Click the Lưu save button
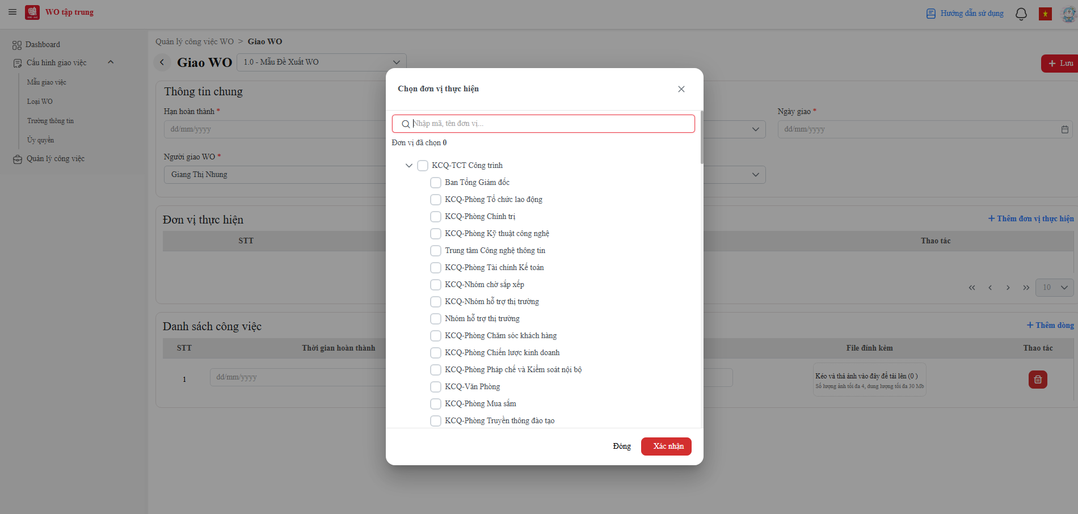 pyautogui.click(x=1060, y=64)
